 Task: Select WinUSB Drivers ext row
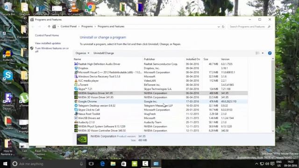161,118
